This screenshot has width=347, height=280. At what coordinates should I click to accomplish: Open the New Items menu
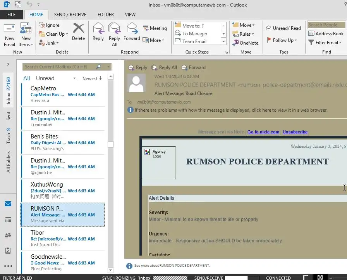[x=26, y=35]
